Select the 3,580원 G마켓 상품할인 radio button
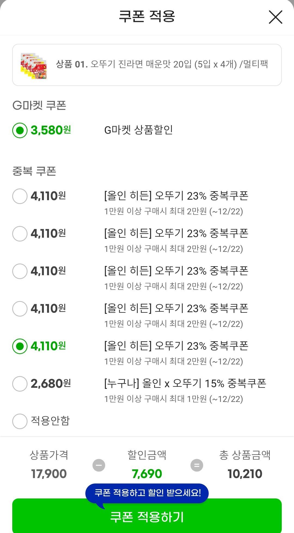The height and width of the screenshot is (533, 294). coord(20,131)
